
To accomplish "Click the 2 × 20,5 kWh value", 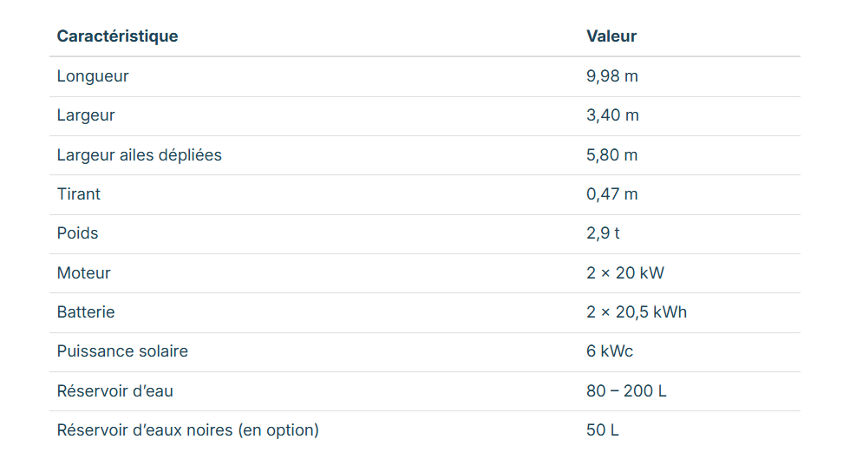I will tap(637, 312).
